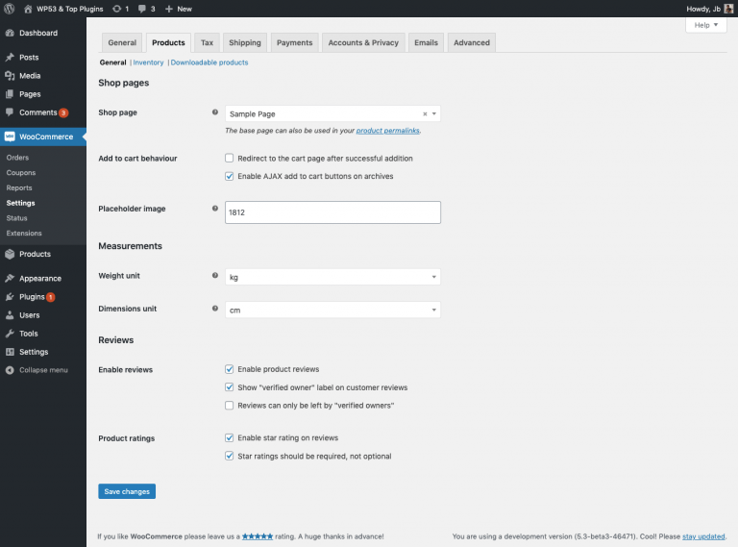The width and height of the screenshot is (738, 547).
Task: Open the comments bubble in admin bar
Action: coord(142,9)
